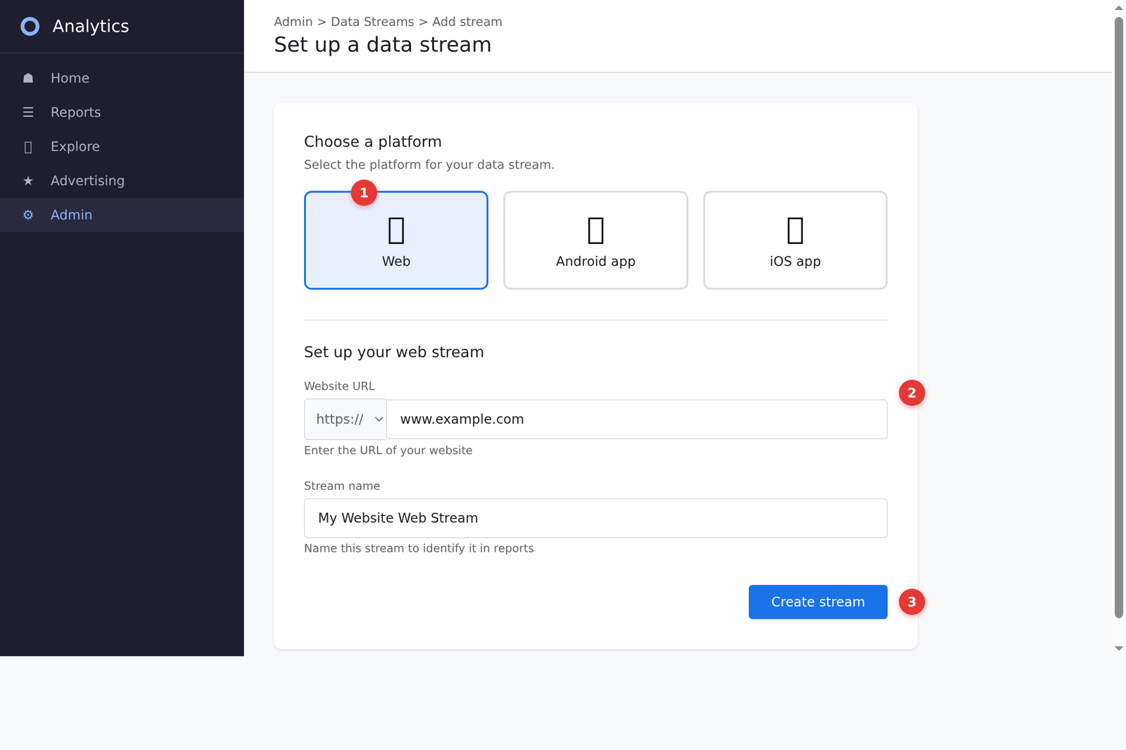Click the Admin gear icon
The image size is (1126, 750).
click(x=28, y=215)
